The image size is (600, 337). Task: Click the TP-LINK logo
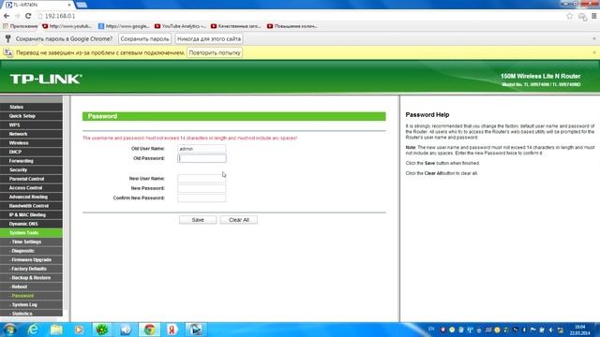tap(46, 79)
